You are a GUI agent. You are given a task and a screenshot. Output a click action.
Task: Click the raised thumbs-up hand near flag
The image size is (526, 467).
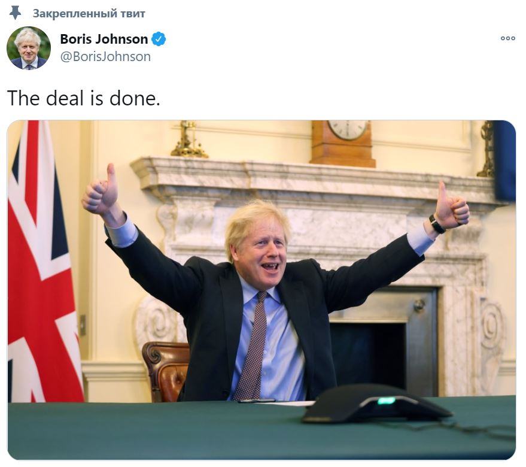point(101,192)
